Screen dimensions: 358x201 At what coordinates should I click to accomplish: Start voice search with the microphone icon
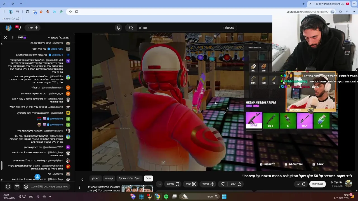118,28
